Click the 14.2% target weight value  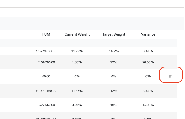[114, 51]
